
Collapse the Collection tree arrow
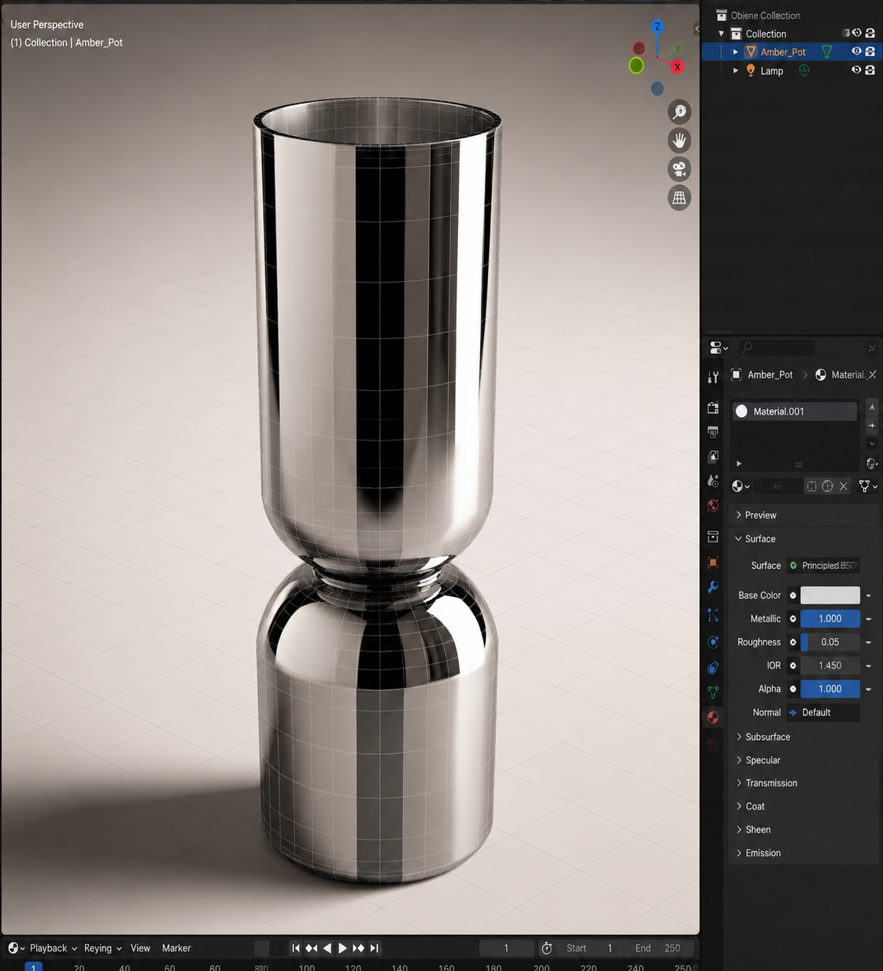(721, 34)
